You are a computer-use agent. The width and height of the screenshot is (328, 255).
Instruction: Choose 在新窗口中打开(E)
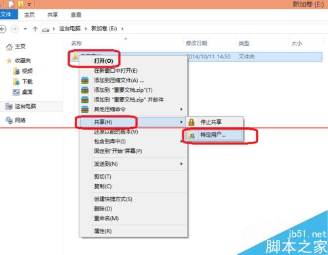[x=133, y=71]
